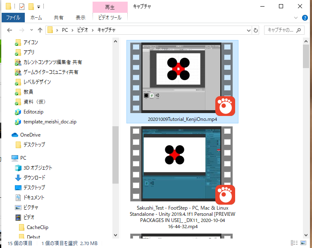Click the ドキュメント page icon

pos(18,198)
